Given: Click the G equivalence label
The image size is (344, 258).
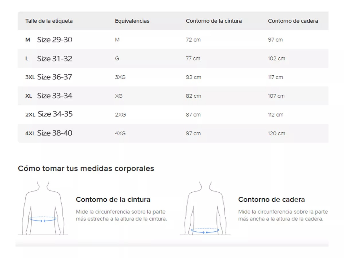Looking at the screenshot, I should coord(117,58).
